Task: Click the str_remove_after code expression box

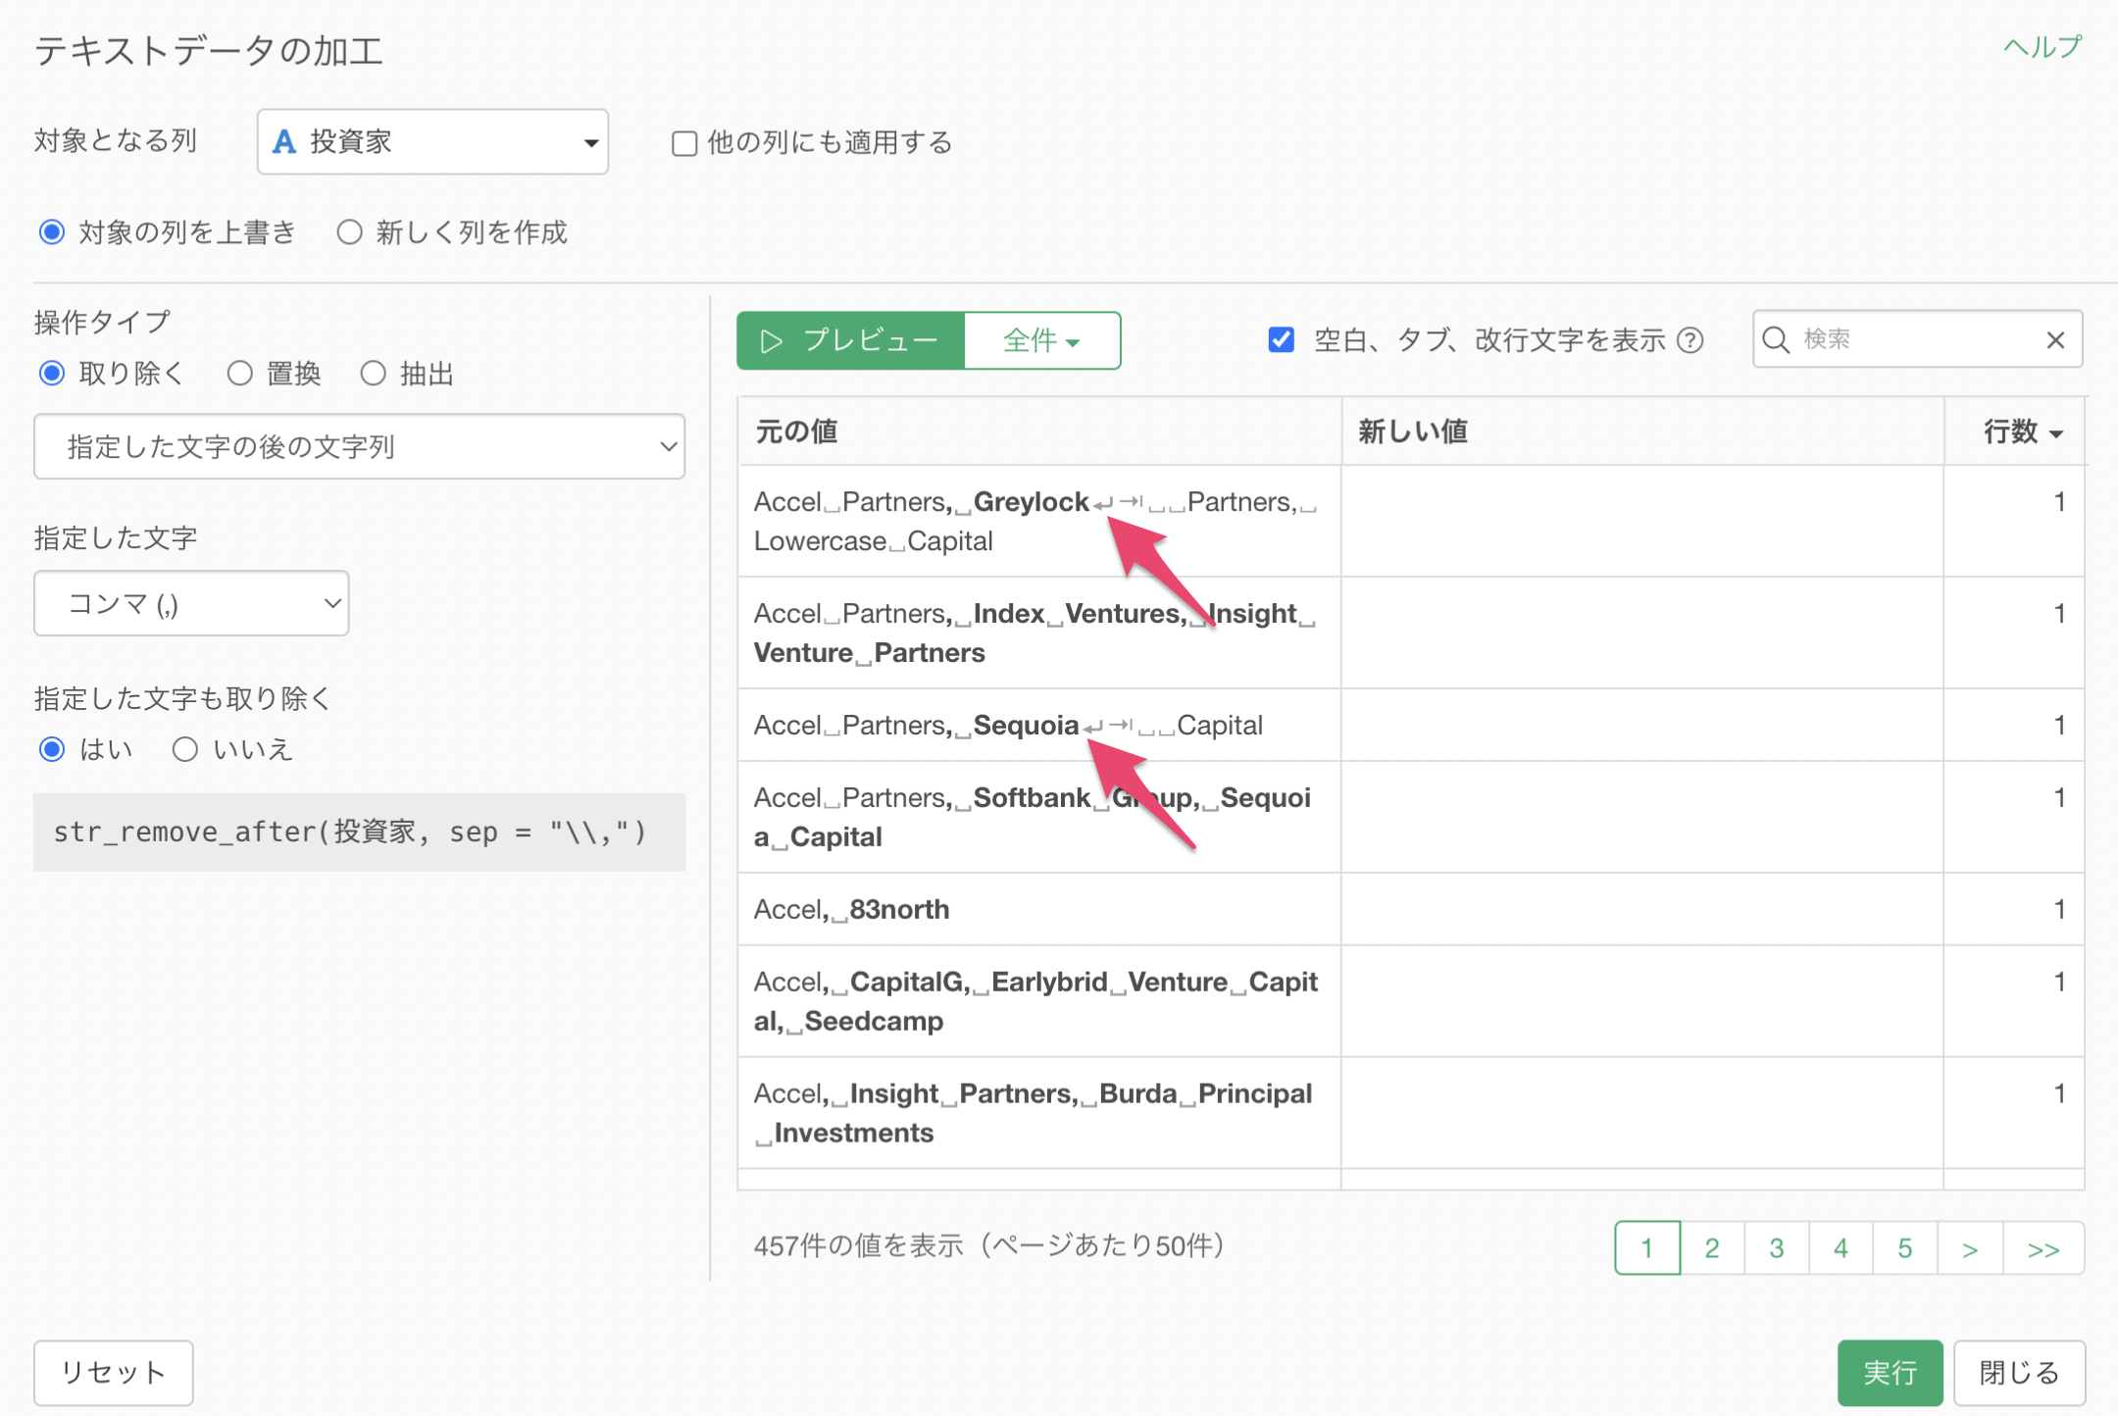Action: point(359,833)
